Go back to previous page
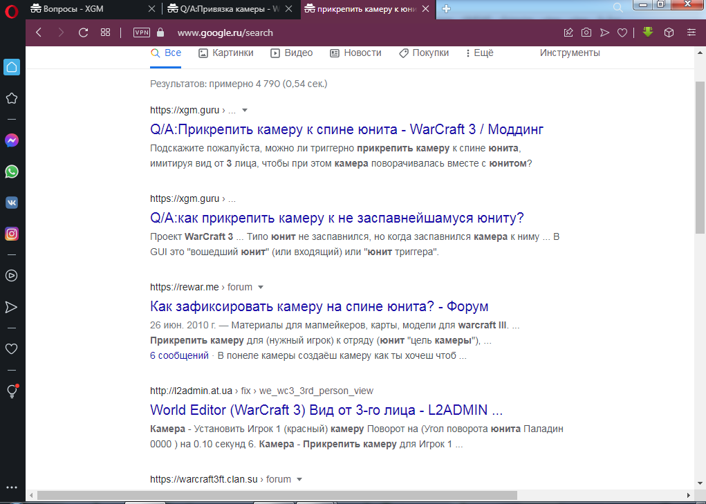The height and width of the screenshot is (504, 706). [39, 32]
